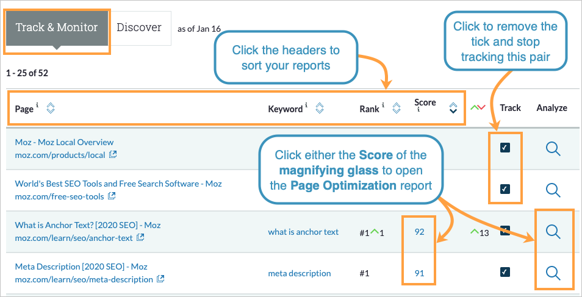The image size is (582, 297).
Task: Untick Track checkbox for free SEO tools row
Action: pos(505,189)
